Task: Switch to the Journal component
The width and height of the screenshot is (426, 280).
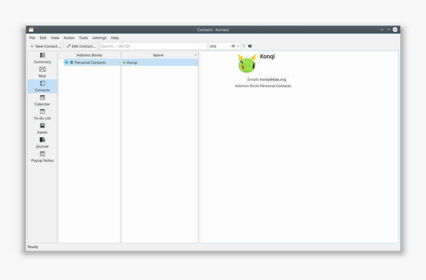Action: (42, 143)
